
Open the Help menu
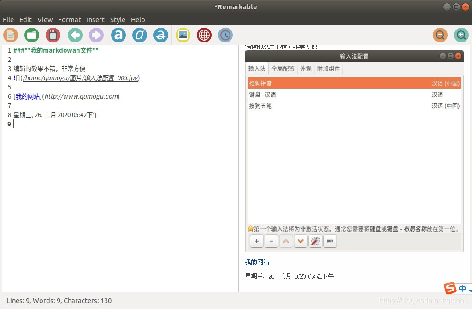pos(138,20)
